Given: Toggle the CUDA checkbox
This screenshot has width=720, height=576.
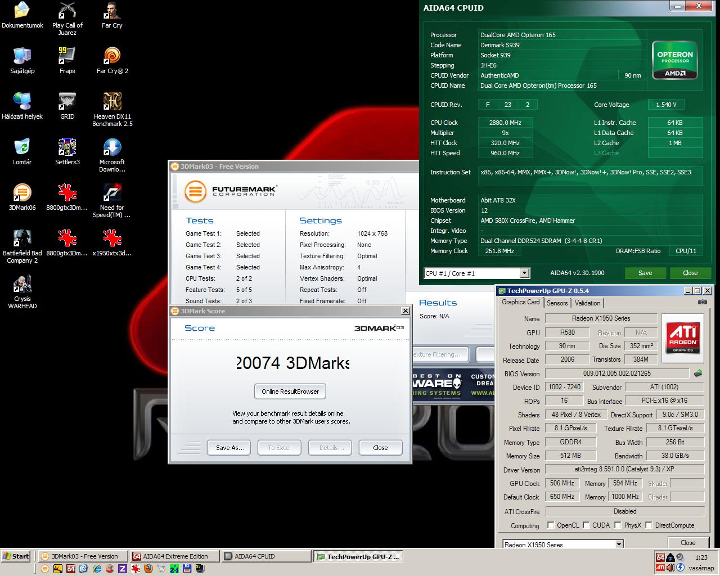Looking at the screenshot, I should (x=586, y=525).
